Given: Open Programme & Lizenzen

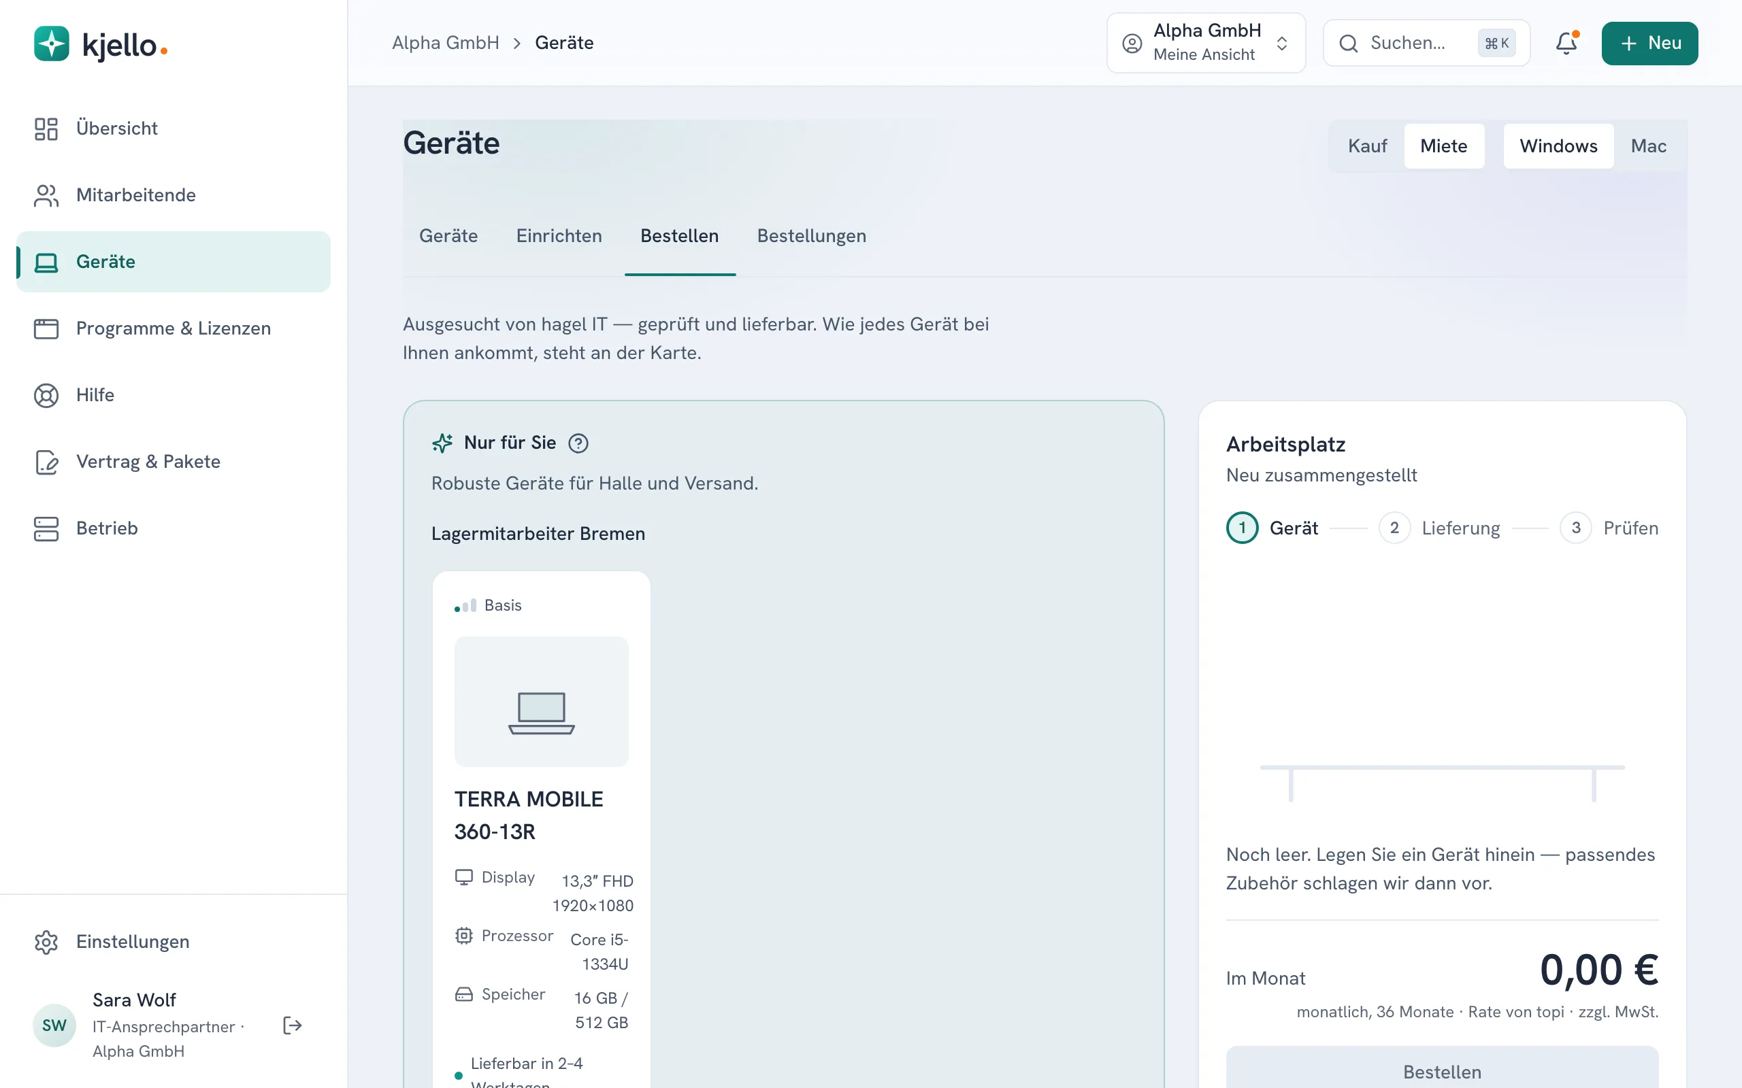Looking at the screenshot, I should click(x=173, y=328).
